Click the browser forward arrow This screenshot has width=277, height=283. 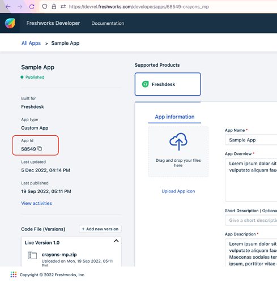click(x=20, y=7)
